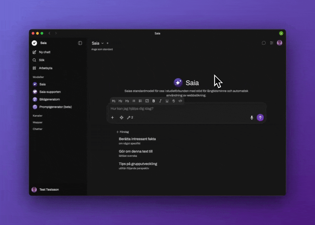Viewport: 315px width, 225px height.
Task: Click the microphone voice input icon
Action: click(252, 117)
